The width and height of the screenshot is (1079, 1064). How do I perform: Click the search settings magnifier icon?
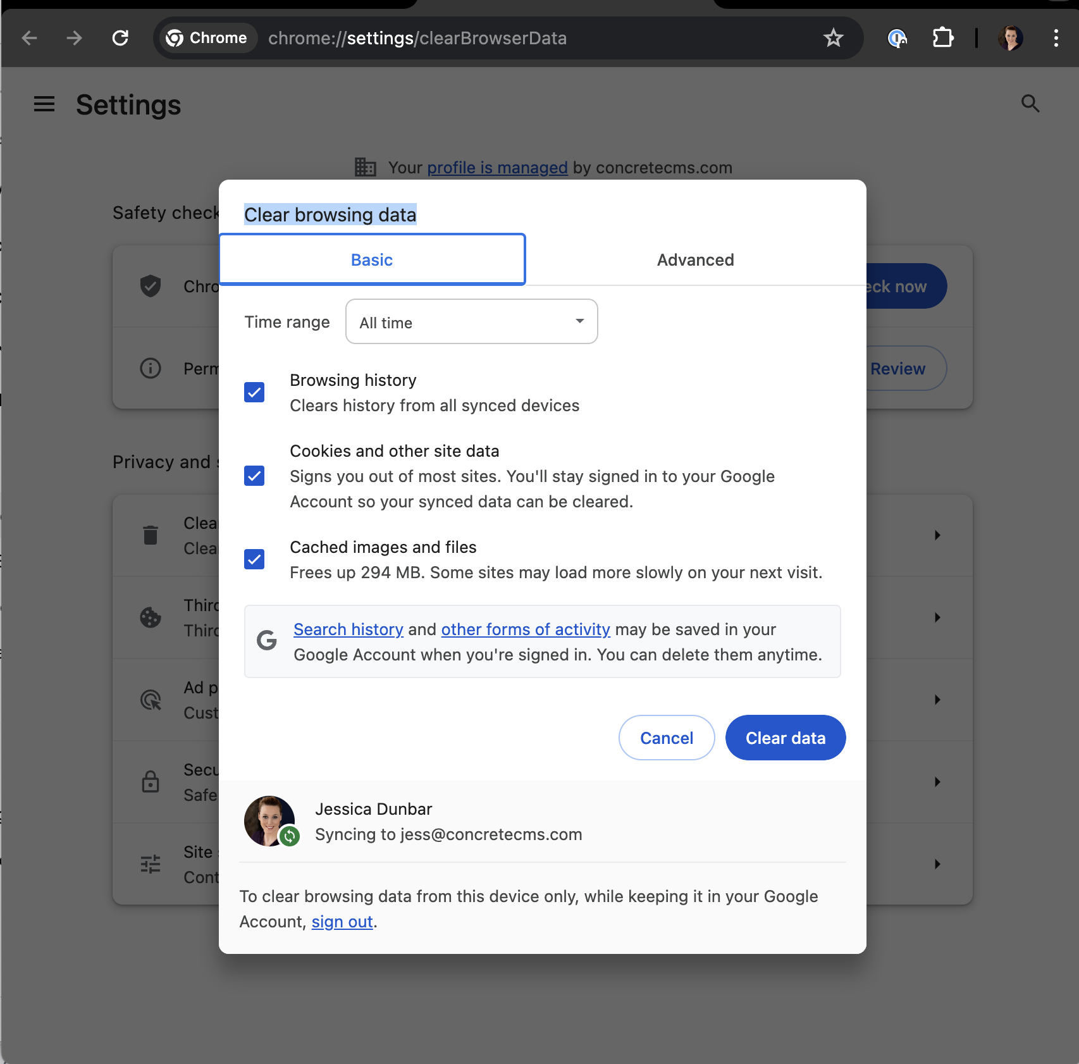(1030, 104)
